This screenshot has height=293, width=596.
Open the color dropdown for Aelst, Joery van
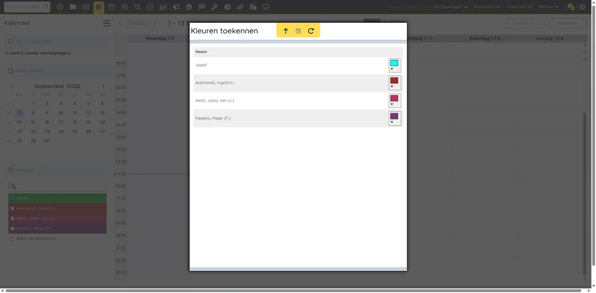click(394, 101)
